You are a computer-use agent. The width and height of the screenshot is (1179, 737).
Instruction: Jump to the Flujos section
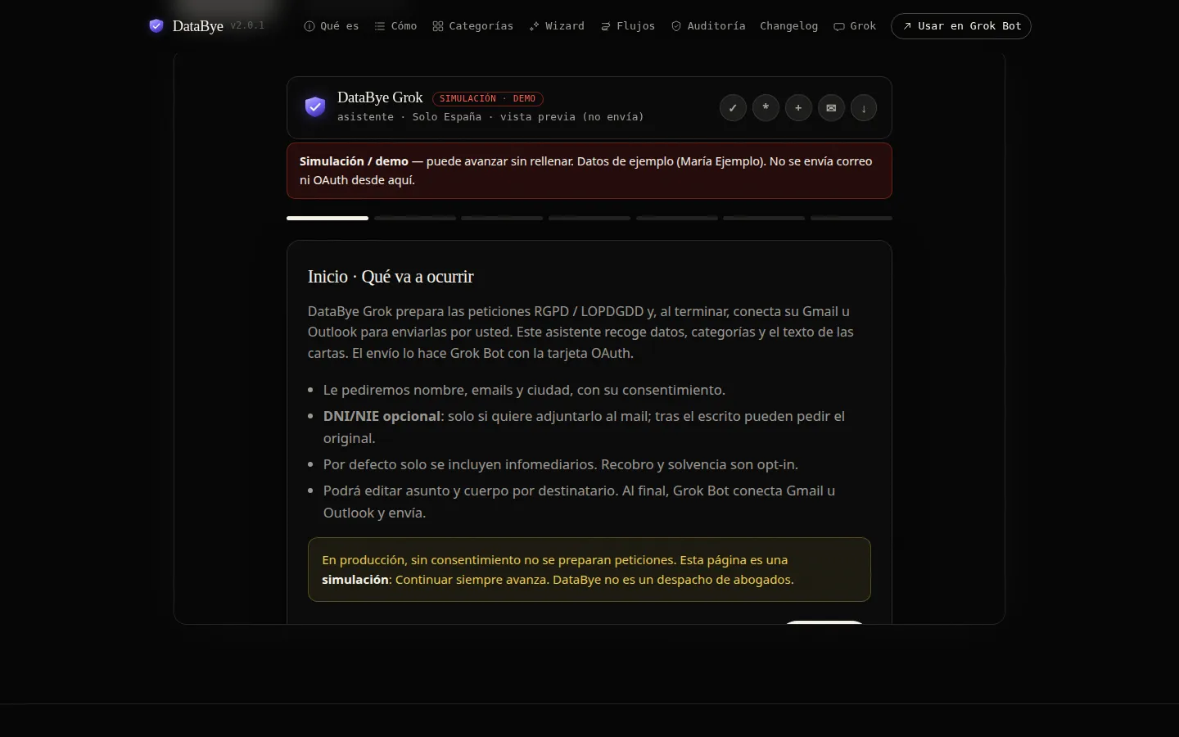(x=628, y=26)
